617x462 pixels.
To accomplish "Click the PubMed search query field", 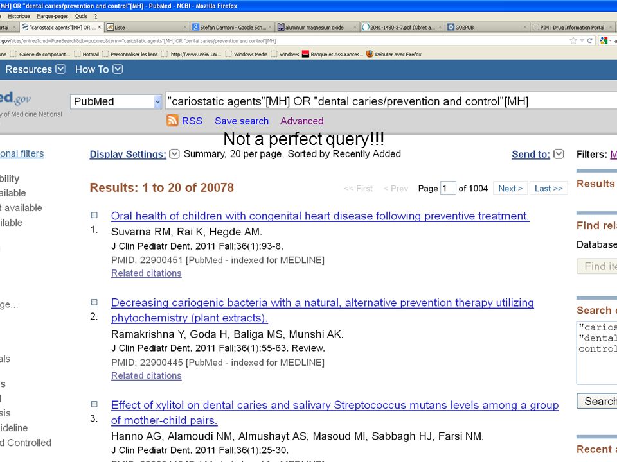I will tap(391, 101).
